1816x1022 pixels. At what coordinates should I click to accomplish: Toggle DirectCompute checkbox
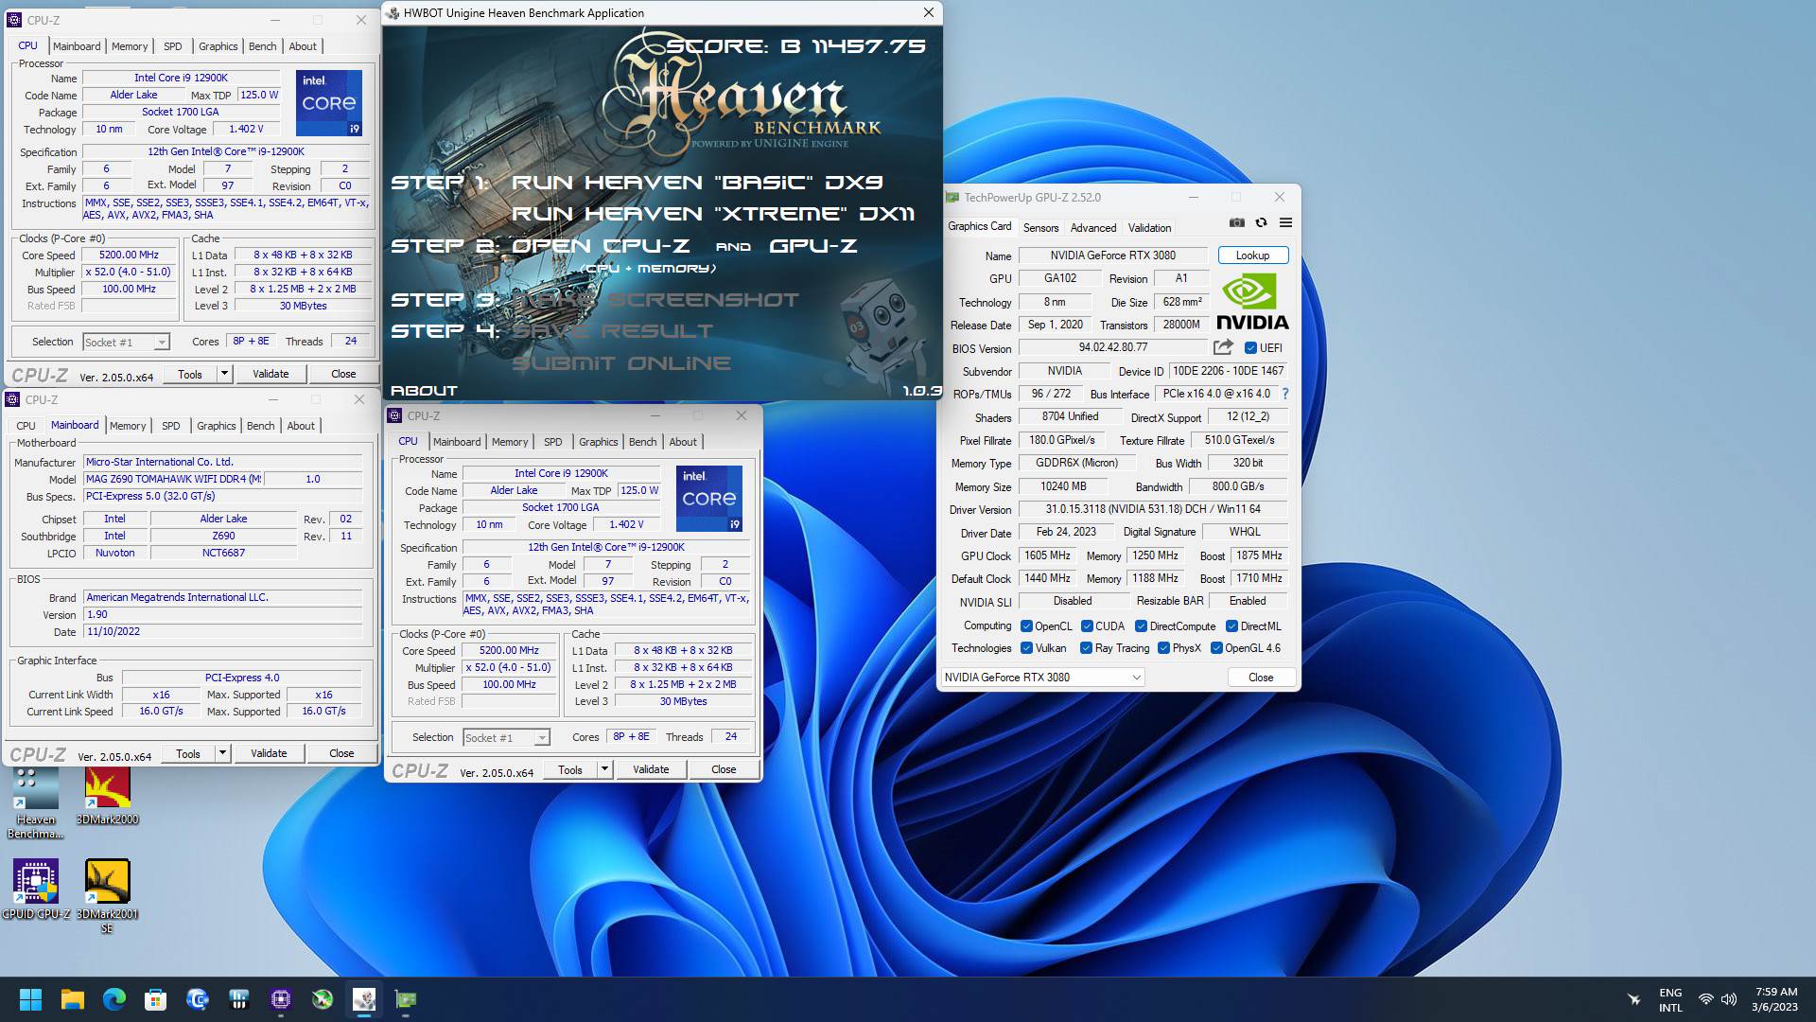click(1141, 626)
